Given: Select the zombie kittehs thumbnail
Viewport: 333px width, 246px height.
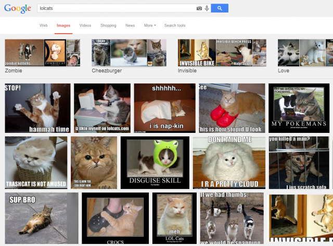Looking at the screenshot, I should coord(24,53).
